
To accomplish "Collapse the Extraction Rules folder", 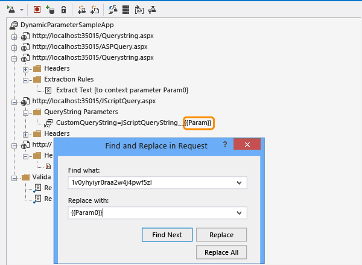I will (25, 80).
